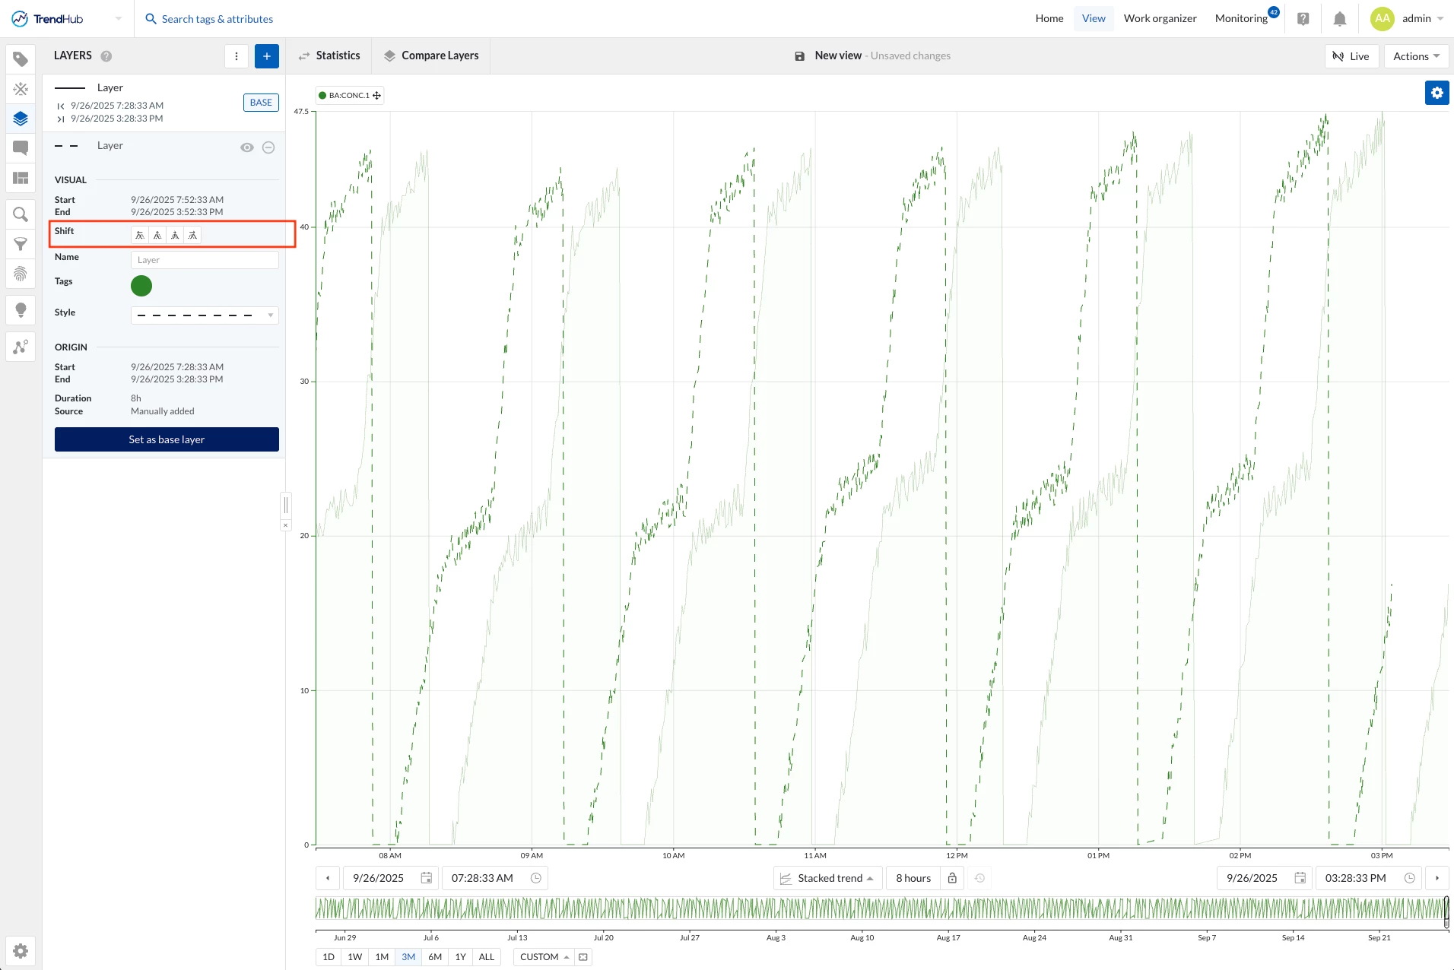Click the time-range reset history icon
1454x970 pixels.
pyautogui.click(x=979, y=878)
